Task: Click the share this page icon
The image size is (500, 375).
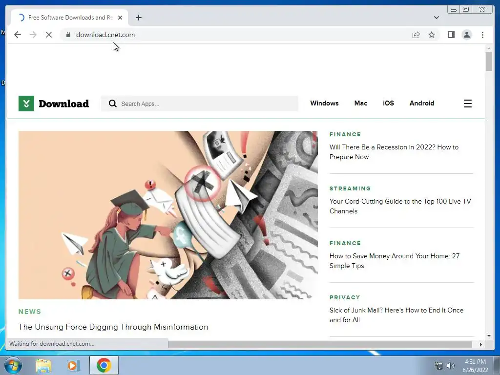Action: [416, 35]
